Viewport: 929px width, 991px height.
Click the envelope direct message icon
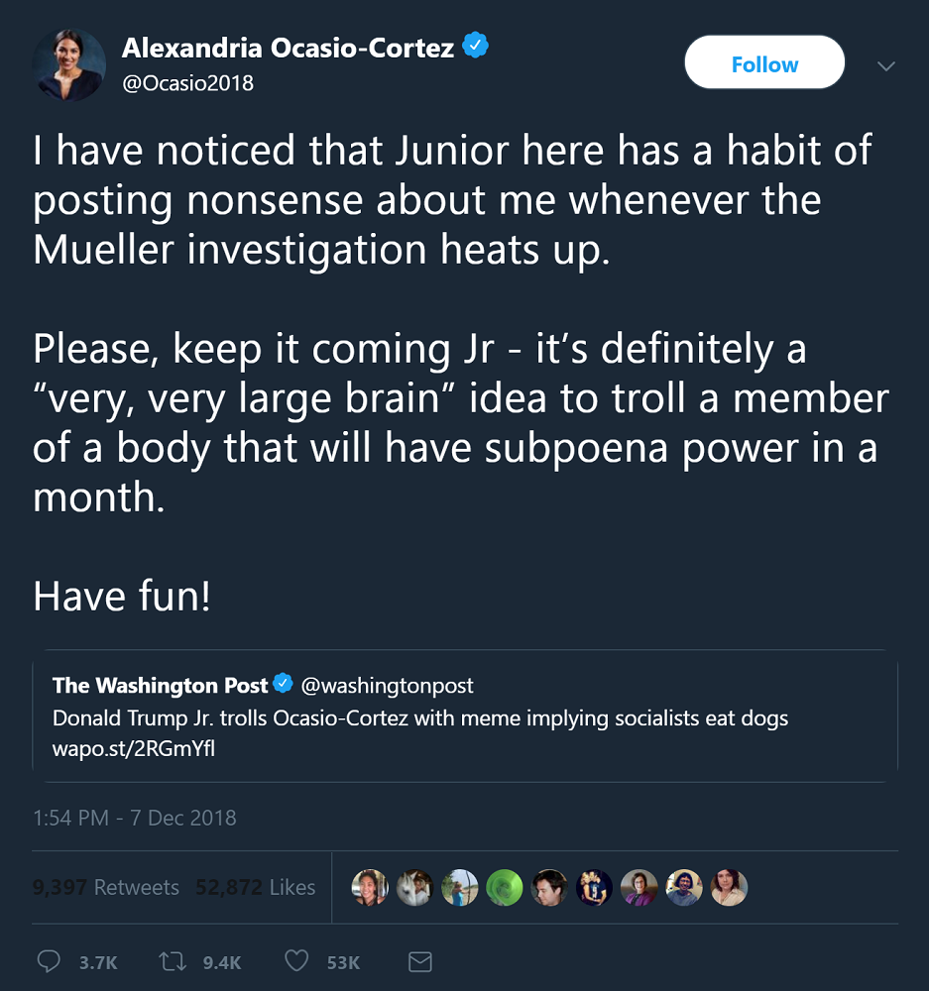(x=419, y=961)
